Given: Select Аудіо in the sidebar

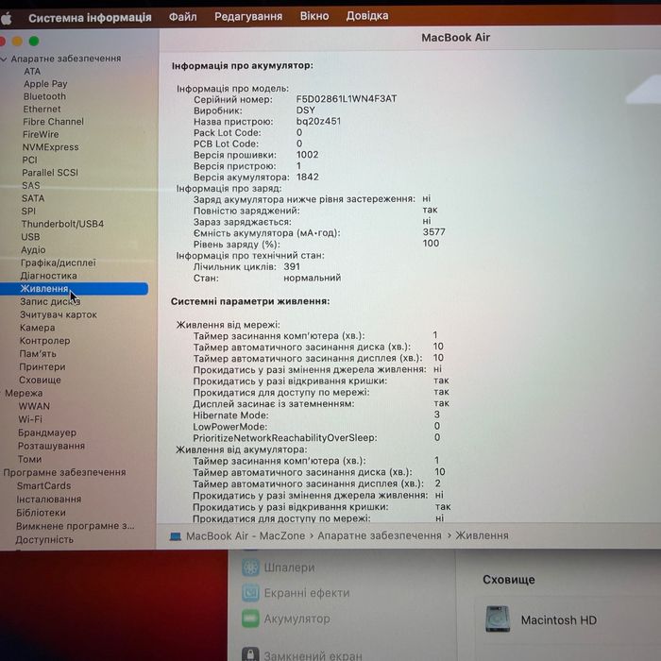Looking at the screenshot, I should click(33, 250).
